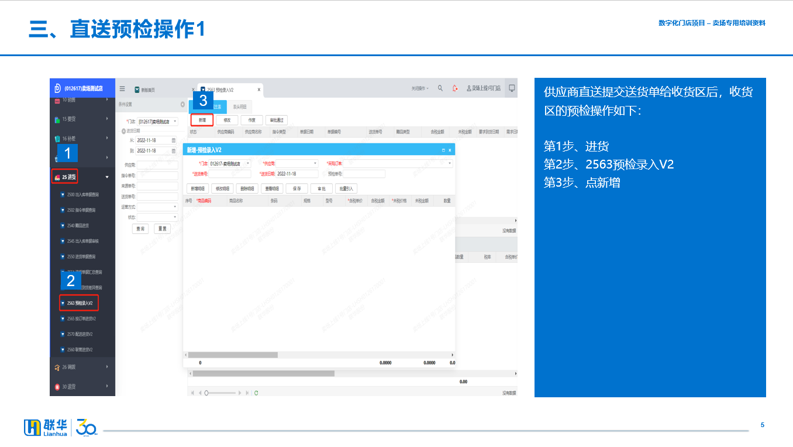Click the 作废 button

(252, 120)
